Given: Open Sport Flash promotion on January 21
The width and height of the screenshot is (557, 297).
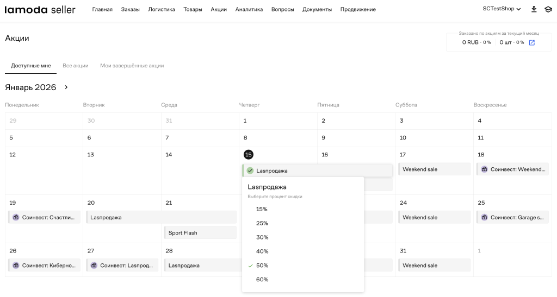Looking at the screenshot, I should [x=200, y=233].
